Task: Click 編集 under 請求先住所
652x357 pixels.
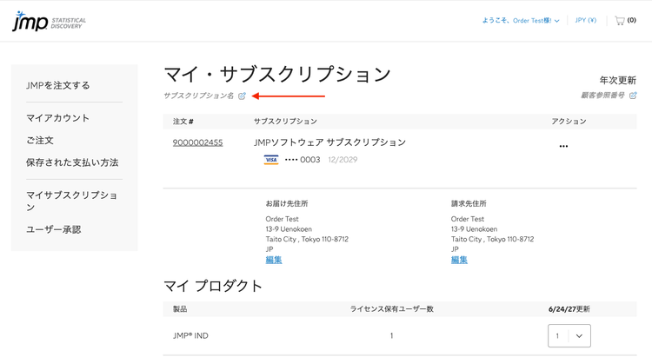Action: [x=459, y=260]
